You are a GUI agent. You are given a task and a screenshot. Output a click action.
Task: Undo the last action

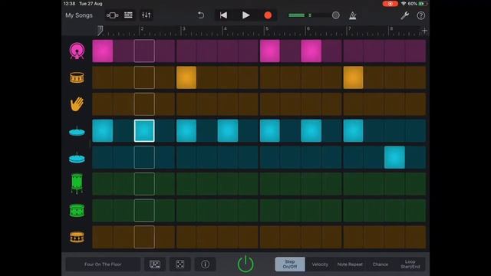pyautogui.click(x=201, y=15)
